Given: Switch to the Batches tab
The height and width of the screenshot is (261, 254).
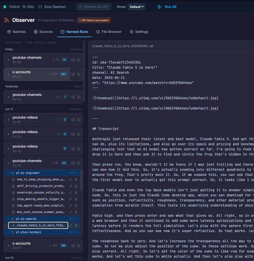Looking at the screenshot, I should click(x=17, y=32).
